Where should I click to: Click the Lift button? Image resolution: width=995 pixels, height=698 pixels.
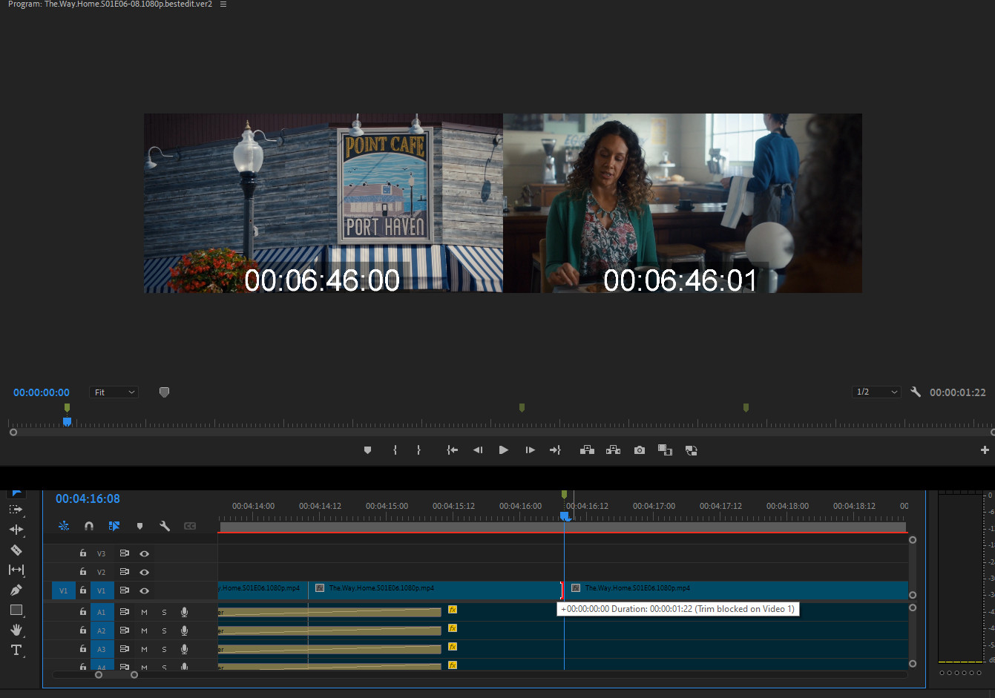coord(587,450)
